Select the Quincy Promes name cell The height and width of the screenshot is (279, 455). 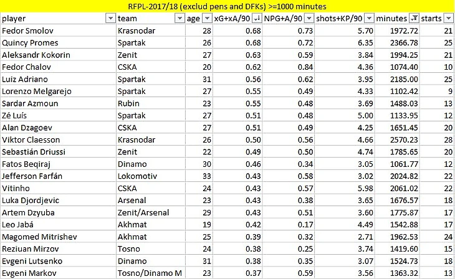click(x=58, y=42)
